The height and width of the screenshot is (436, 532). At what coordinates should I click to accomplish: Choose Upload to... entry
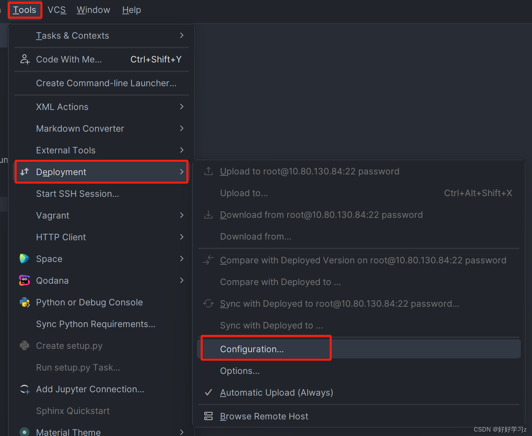point(359,193)
